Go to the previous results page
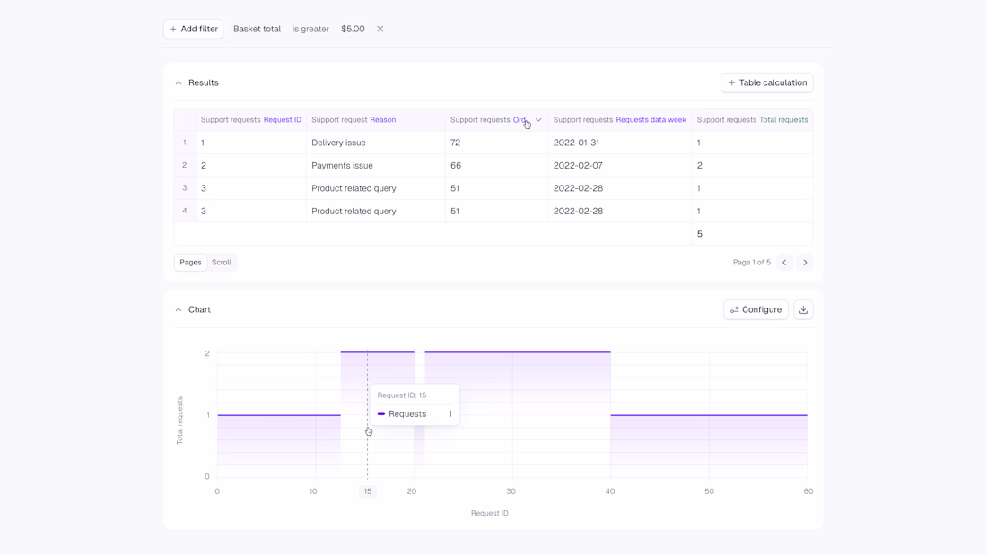 (x=784, y=263)
